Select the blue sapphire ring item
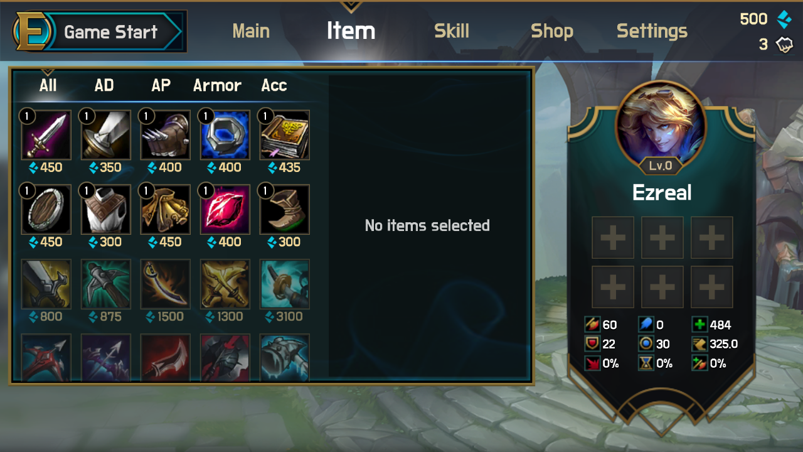The width and height of the screenshot is (803, 452). (x=225, y=135)
